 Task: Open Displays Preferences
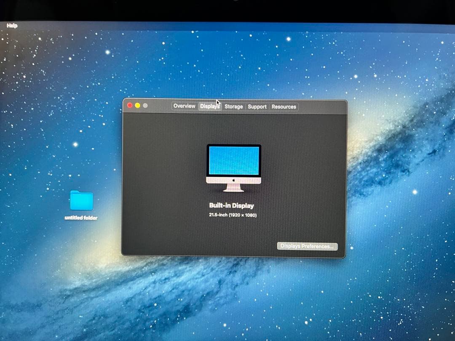307,246
